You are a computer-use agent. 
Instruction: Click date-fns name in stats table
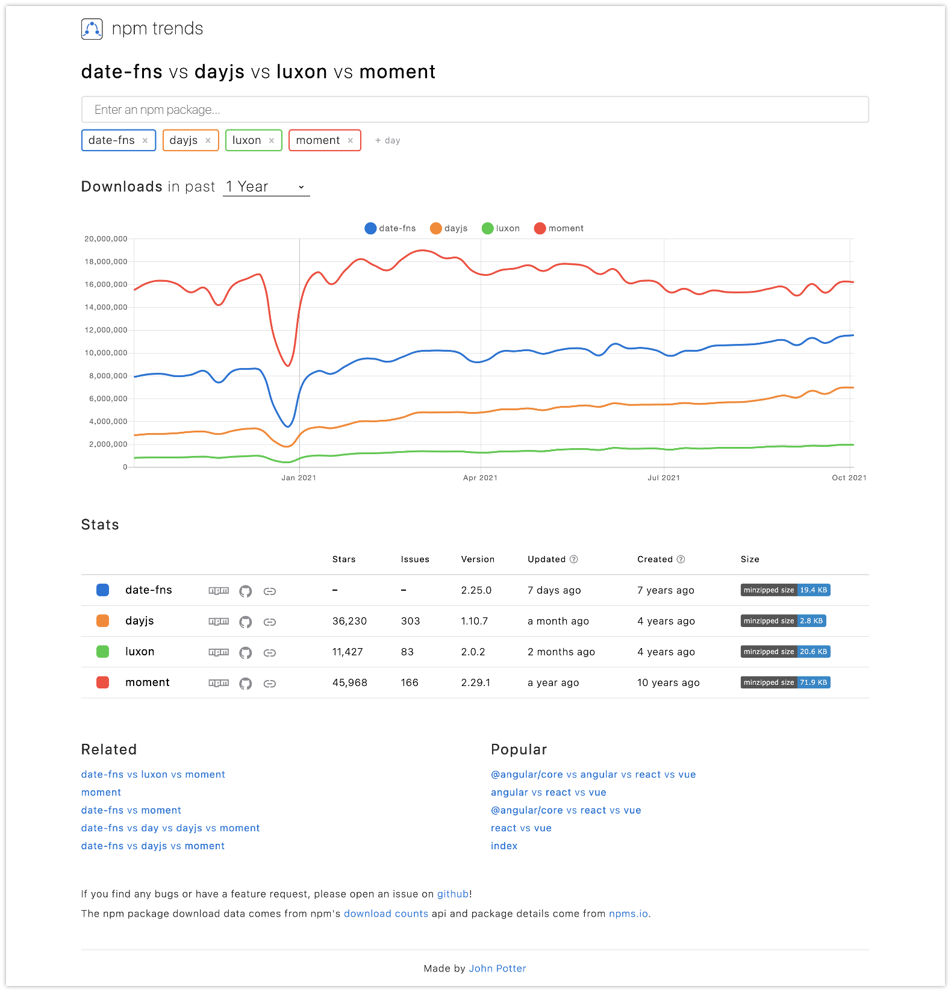[x=149, y=590]
